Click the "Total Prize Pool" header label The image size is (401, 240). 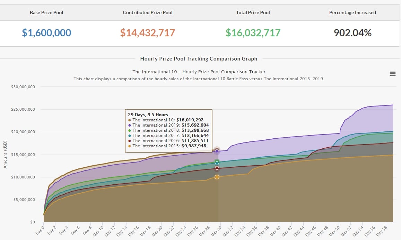click(253, 12)
